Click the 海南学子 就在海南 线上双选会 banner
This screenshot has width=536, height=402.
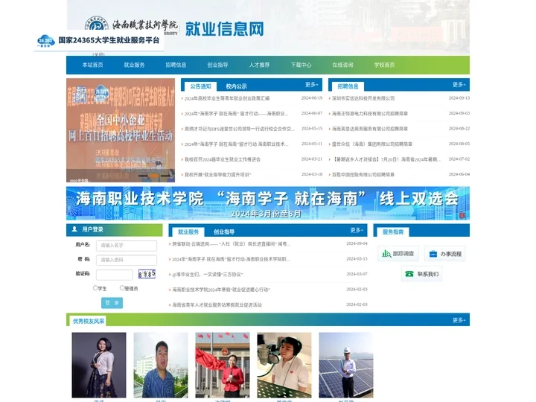pos(268,203)
